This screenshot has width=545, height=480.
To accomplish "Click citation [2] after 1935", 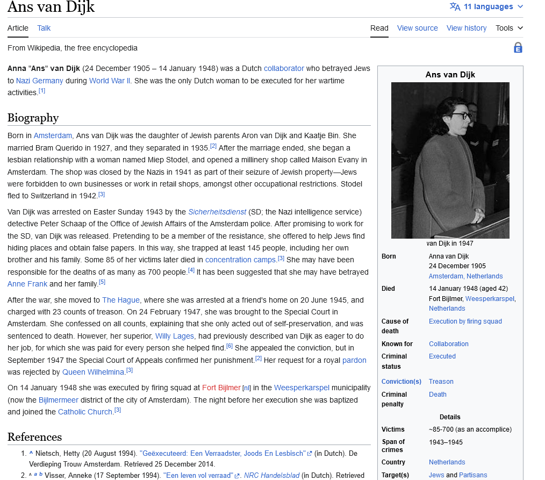I will point(213,146).
